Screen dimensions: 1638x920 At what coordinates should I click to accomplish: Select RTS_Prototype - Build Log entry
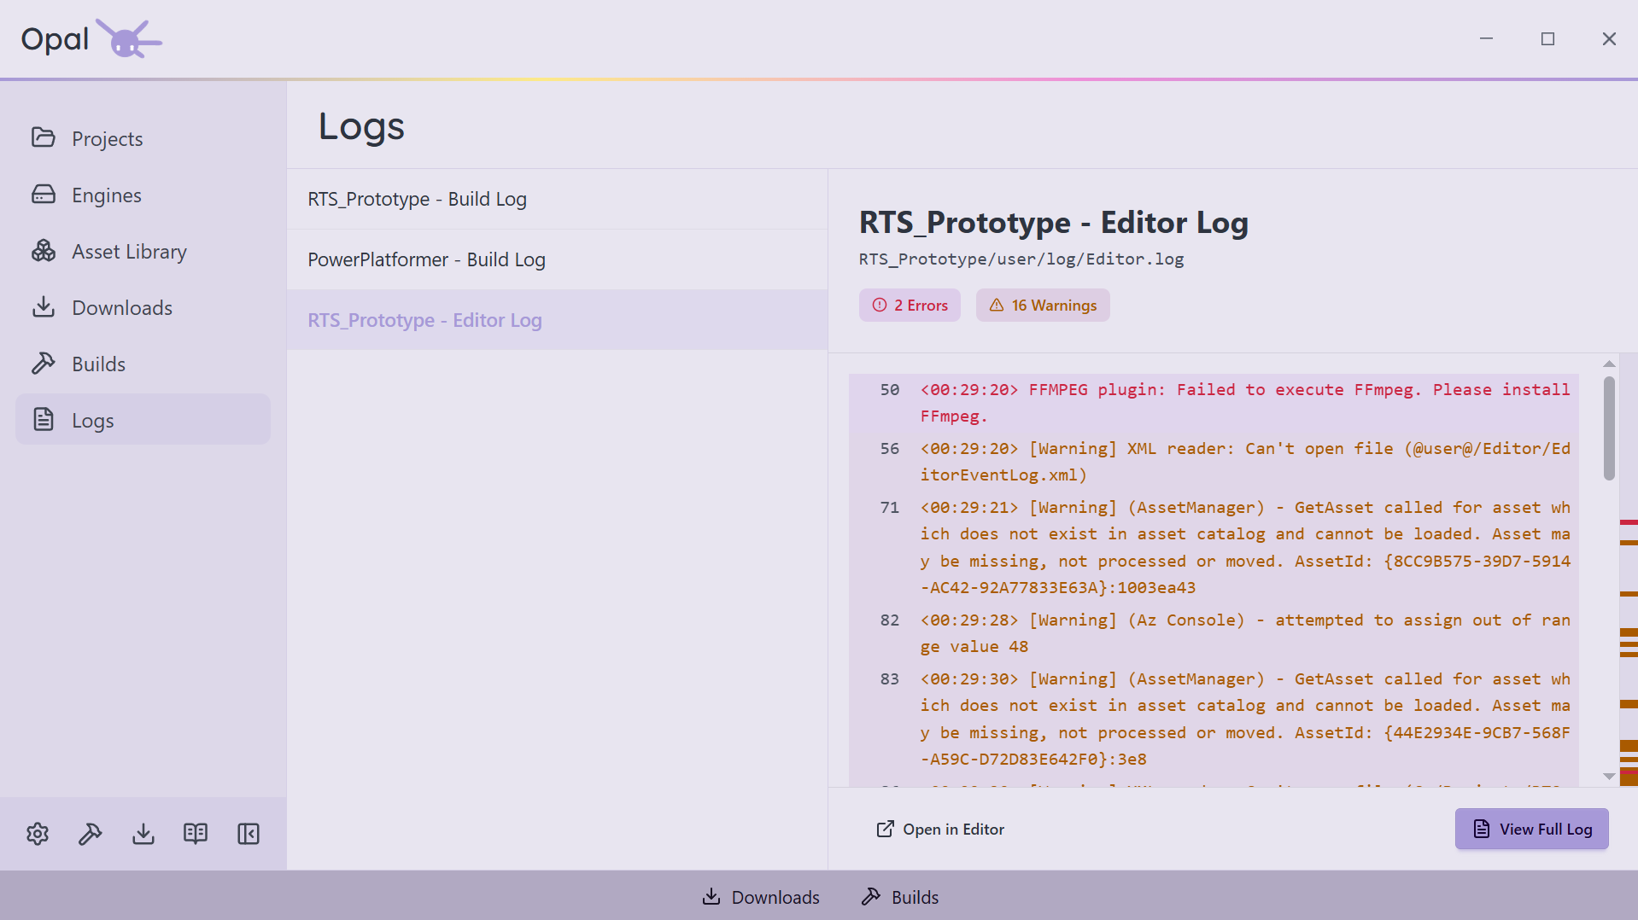(557, 199)
